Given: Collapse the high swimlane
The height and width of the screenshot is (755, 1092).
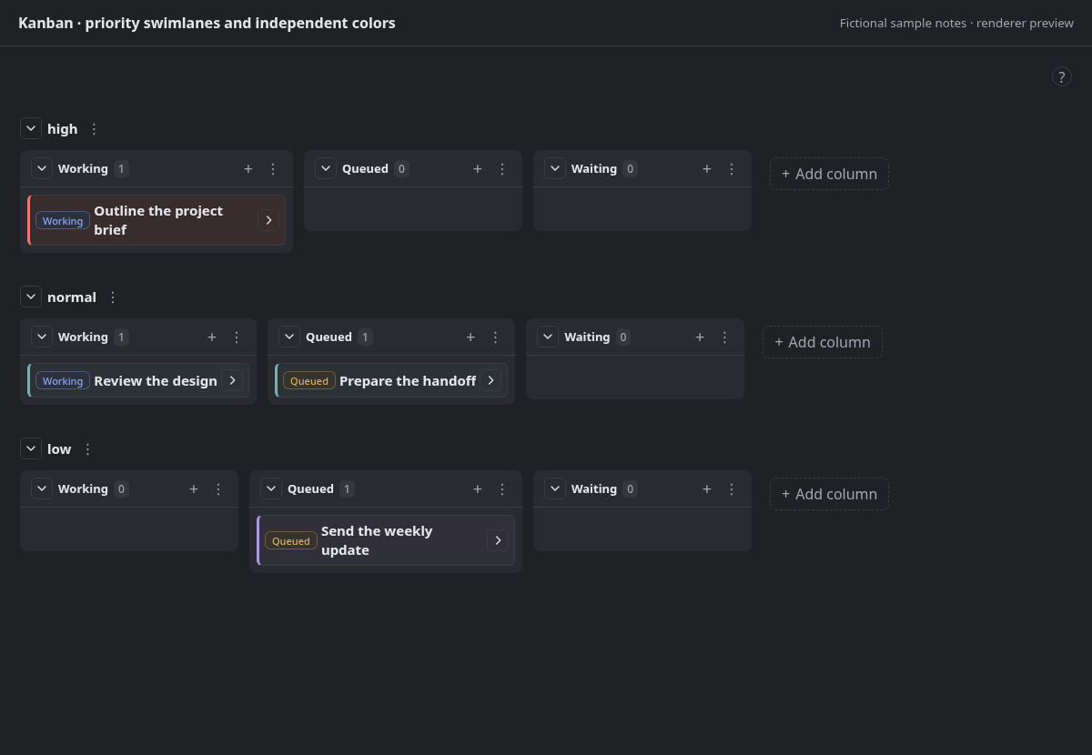Looking at the screenshot, I should pos(31,128).
